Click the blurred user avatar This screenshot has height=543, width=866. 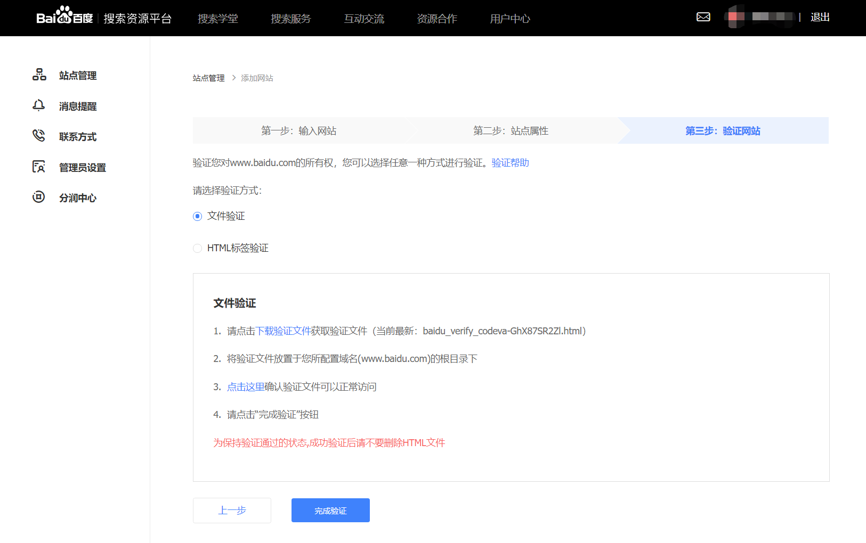click(735, 17)
